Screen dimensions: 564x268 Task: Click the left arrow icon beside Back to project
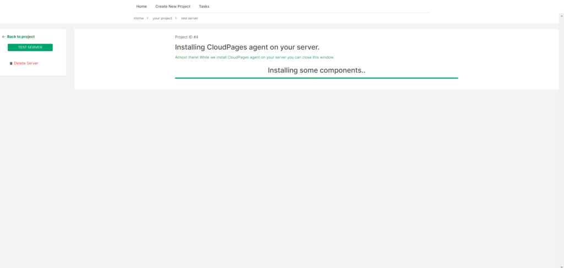(4, 37)
